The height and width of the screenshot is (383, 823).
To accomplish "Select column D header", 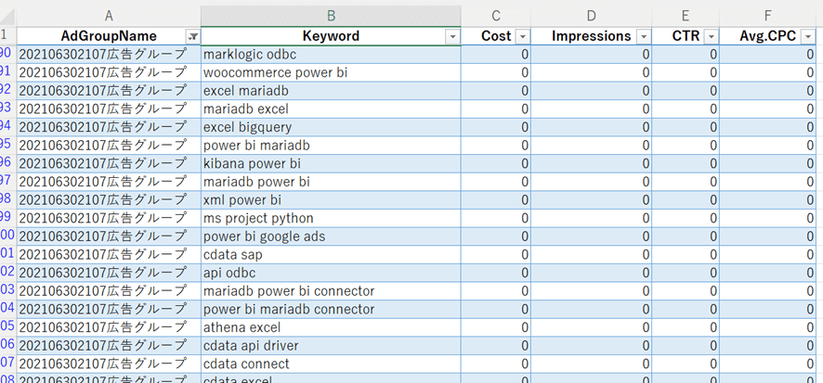I will [x=592, y=15].
